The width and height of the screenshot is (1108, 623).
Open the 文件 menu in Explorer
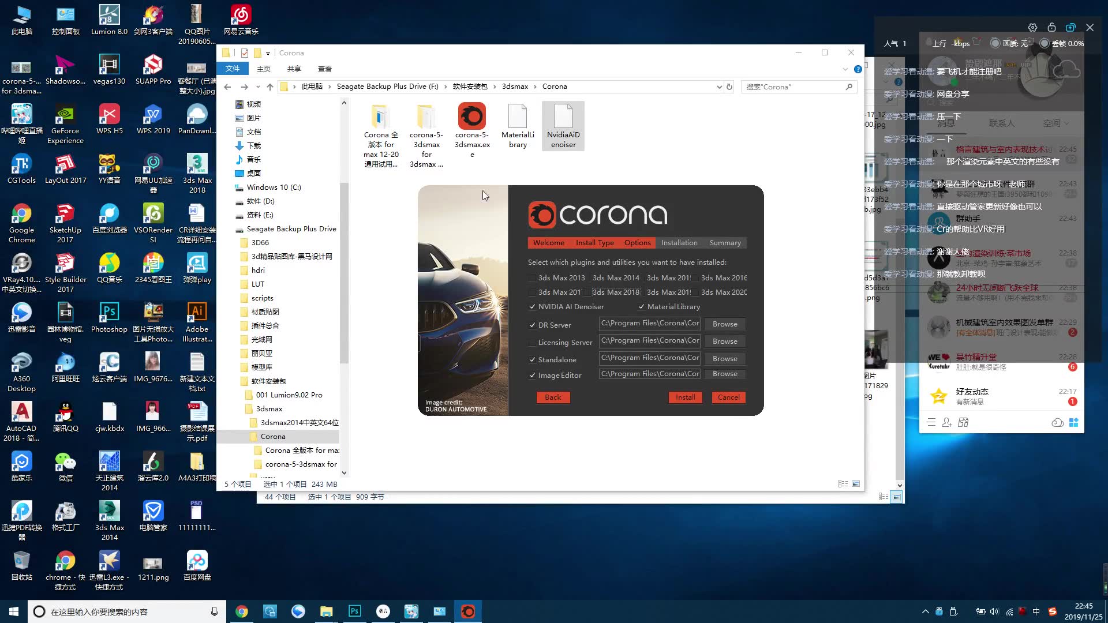click(x=233, y=69)
